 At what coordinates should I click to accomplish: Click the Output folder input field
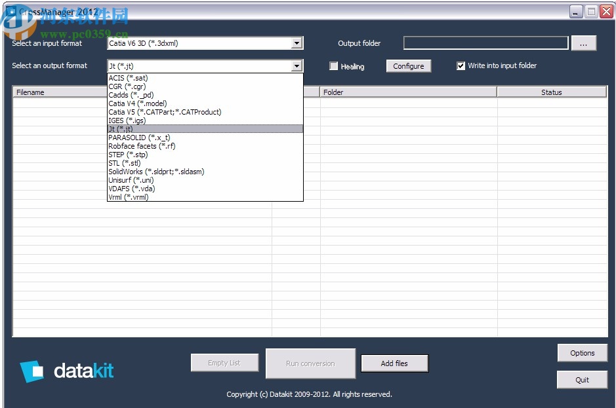(485, 43)
